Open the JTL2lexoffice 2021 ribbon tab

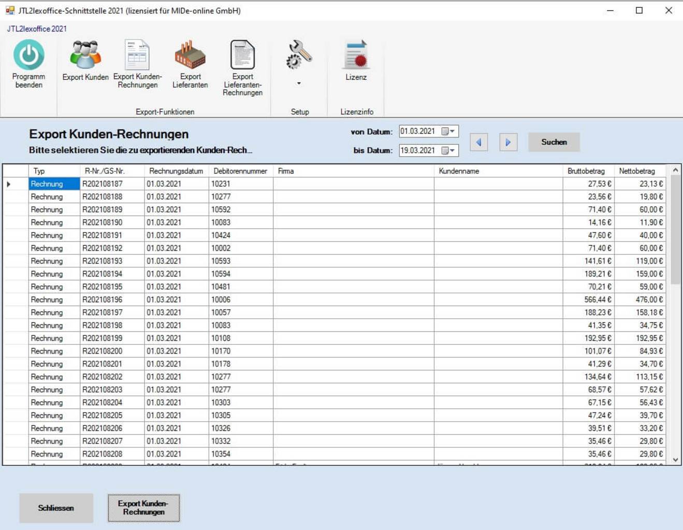click(x=37, y=29)
